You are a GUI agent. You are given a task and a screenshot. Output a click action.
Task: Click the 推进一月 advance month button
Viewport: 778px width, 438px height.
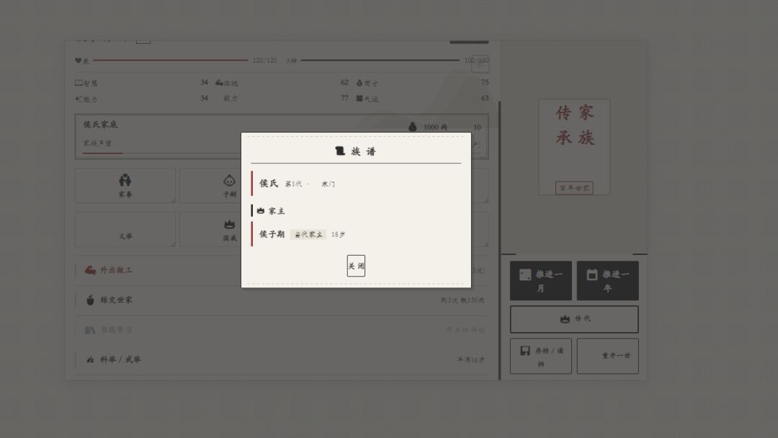point(541,281)
